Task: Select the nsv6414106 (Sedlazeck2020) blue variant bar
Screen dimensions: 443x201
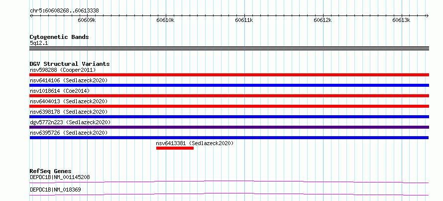Action: 229,85
